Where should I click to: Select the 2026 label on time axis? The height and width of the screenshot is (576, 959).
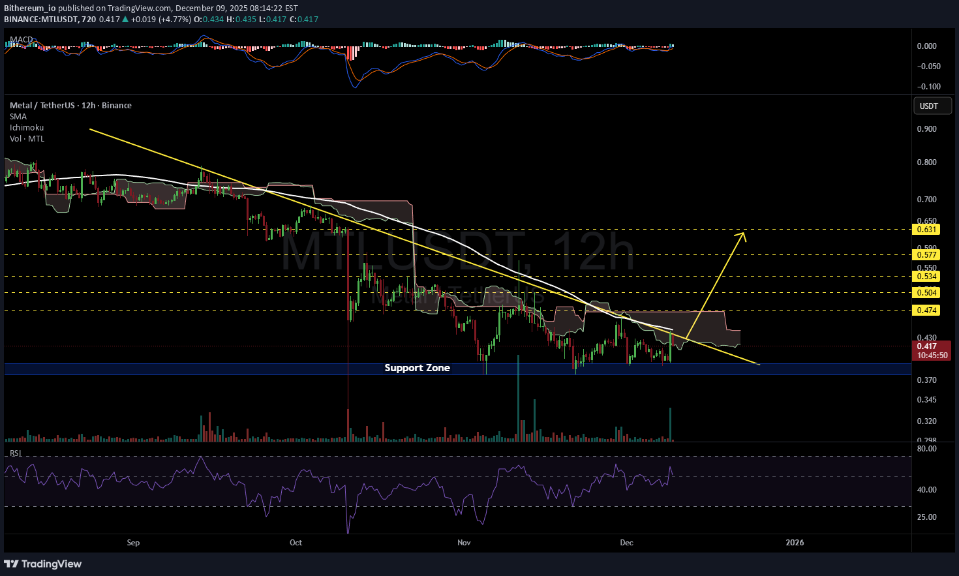(795, 543)
